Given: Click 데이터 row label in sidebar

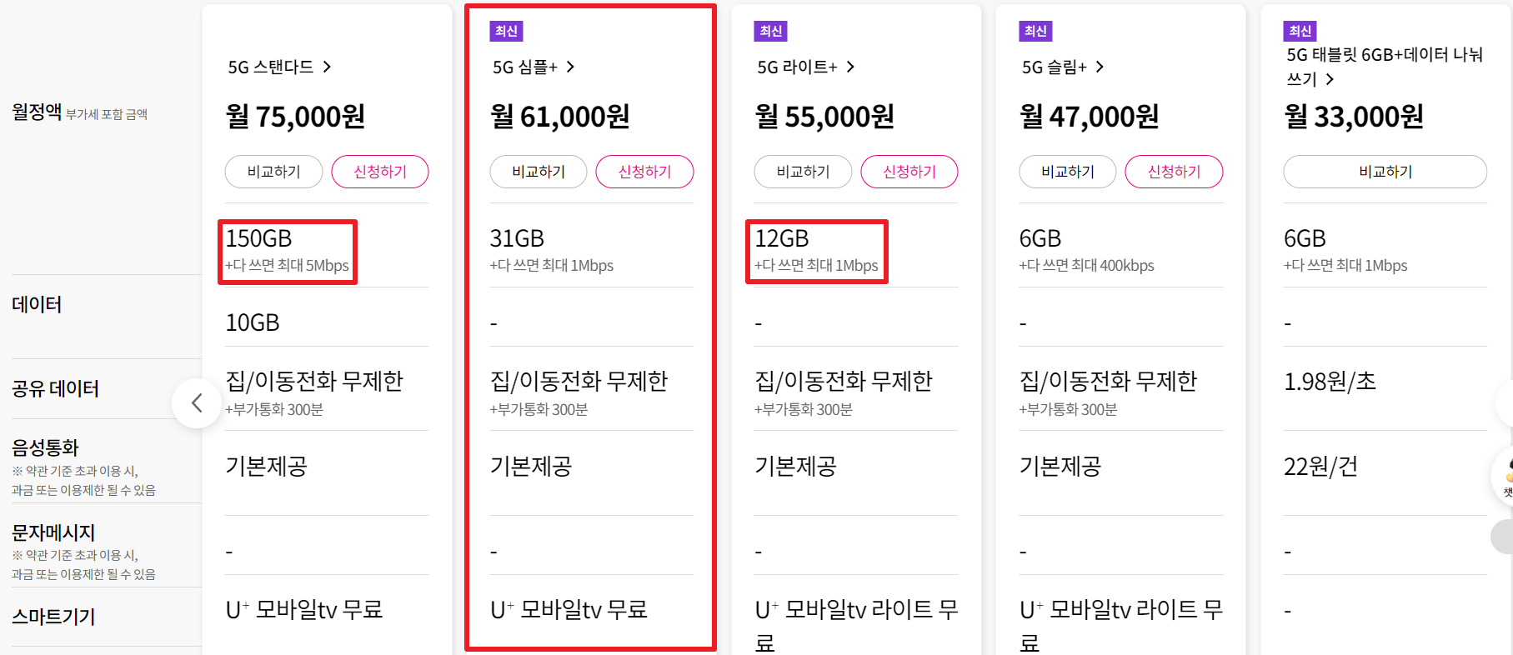Looking at the screenshot, I should 37,304.
